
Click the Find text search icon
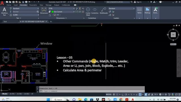[38, 12]
